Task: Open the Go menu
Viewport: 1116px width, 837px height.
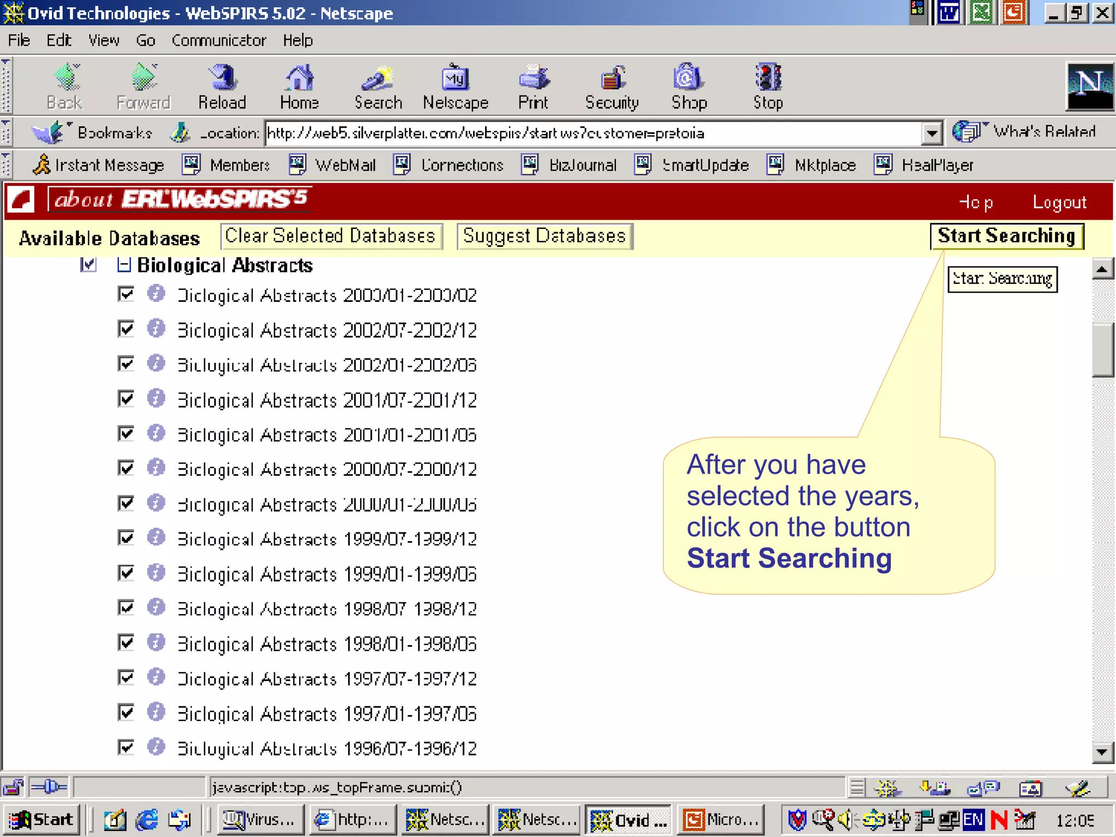Action: click(x=145, y=40)
